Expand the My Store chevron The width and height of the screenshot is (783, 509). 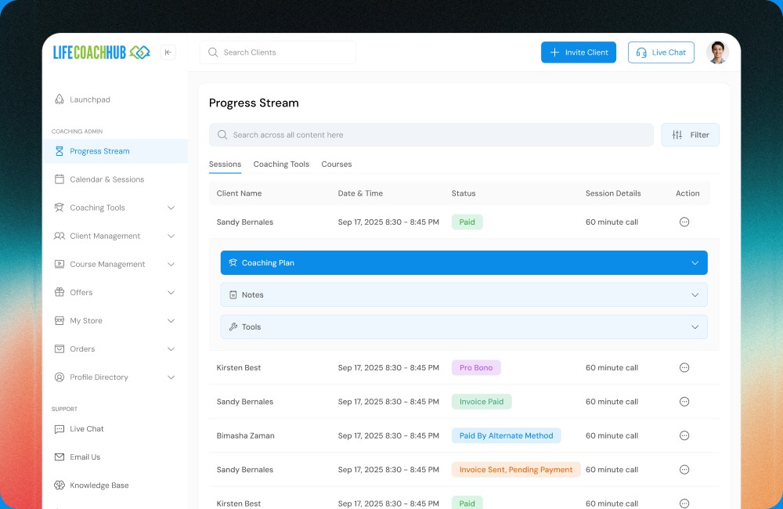point(171,321)
